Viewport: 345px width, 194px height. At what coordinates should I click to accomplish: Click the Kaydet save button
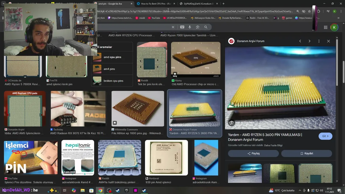click(x=307, y=153)
